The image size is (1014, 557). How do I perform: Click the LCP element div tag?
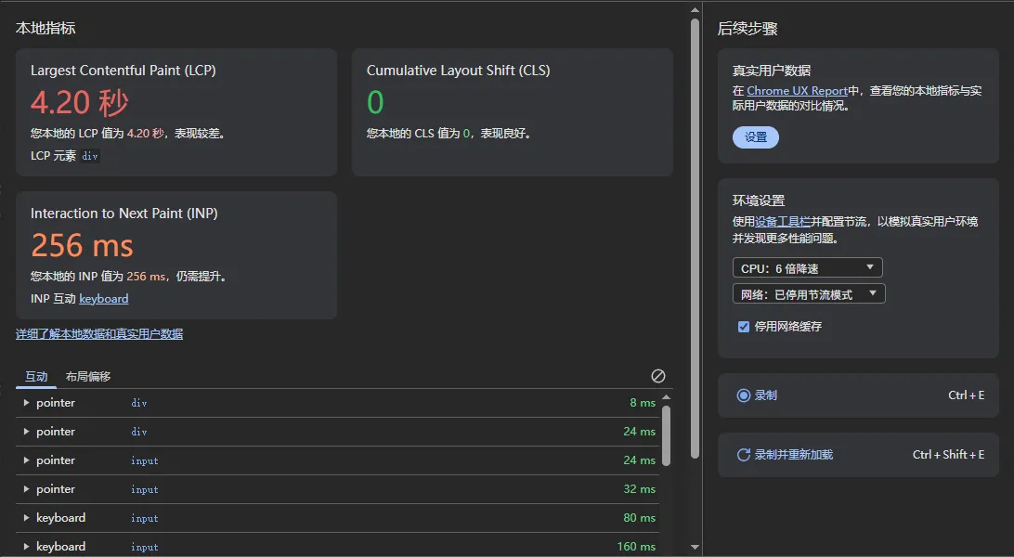click(90, 157)
